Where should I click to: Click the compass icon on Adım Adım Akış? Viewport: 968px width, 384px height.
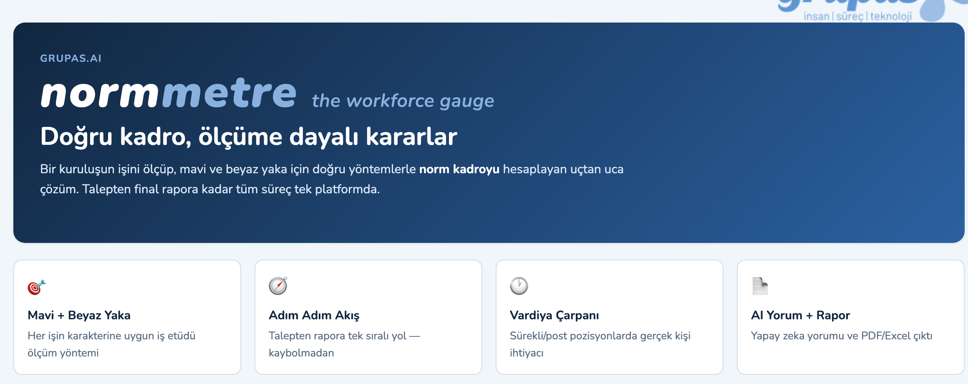coord(278,286)
